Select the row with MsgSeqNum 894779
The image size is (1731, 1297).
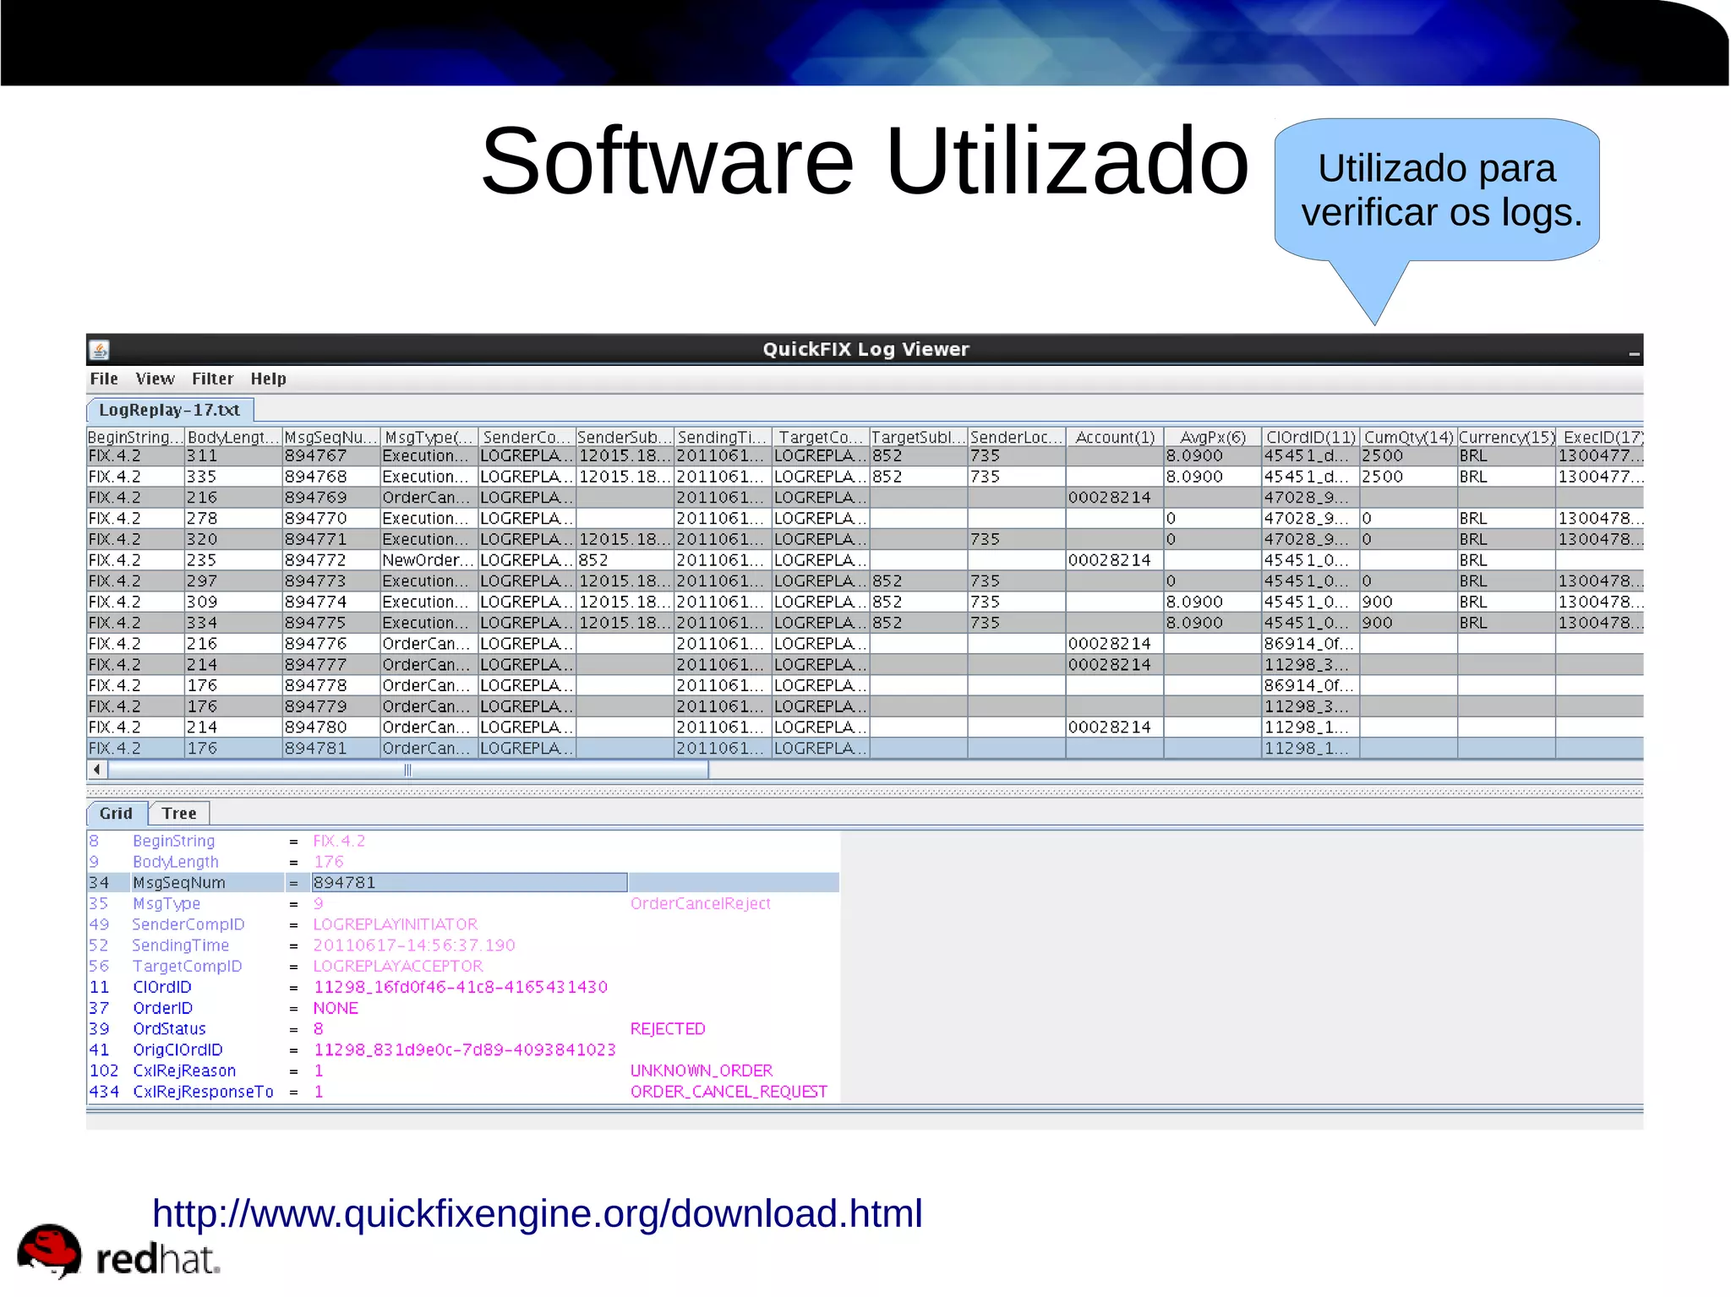(x=865, y=706)
